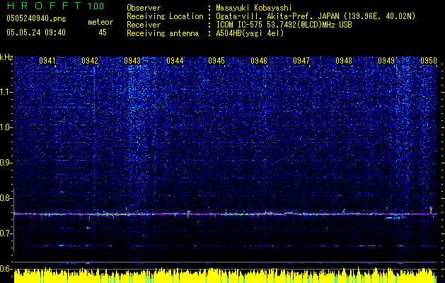This screenshot has height=283, width=445.
Task: Click the 0949 time marker
Action: click(386, 61)
